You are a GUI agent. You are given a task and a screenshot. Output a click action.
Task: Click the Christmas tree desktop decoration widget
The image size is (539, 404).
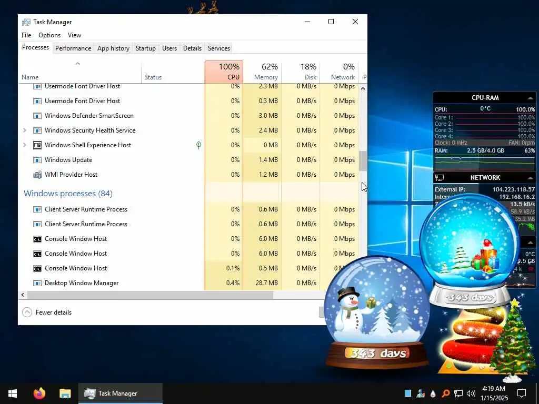pyautogui.click(x=512, y=340)
